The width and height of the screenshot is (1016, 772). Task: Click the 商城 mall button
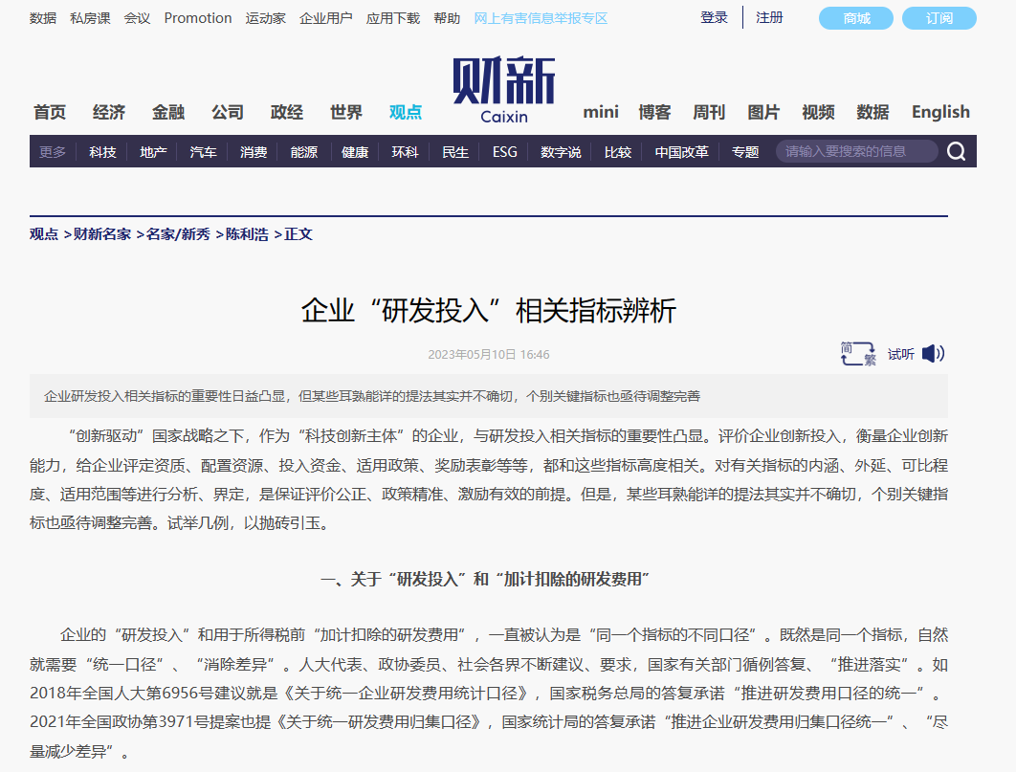854,17
